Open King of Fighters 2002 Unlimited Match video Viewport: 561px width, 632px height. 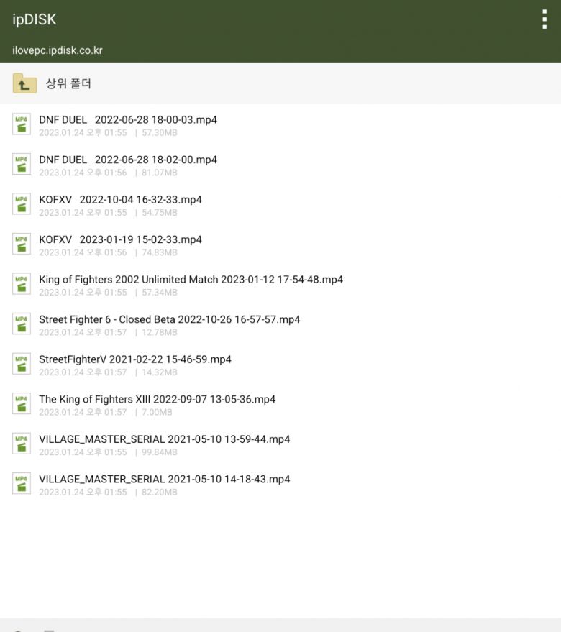[191, 280]
